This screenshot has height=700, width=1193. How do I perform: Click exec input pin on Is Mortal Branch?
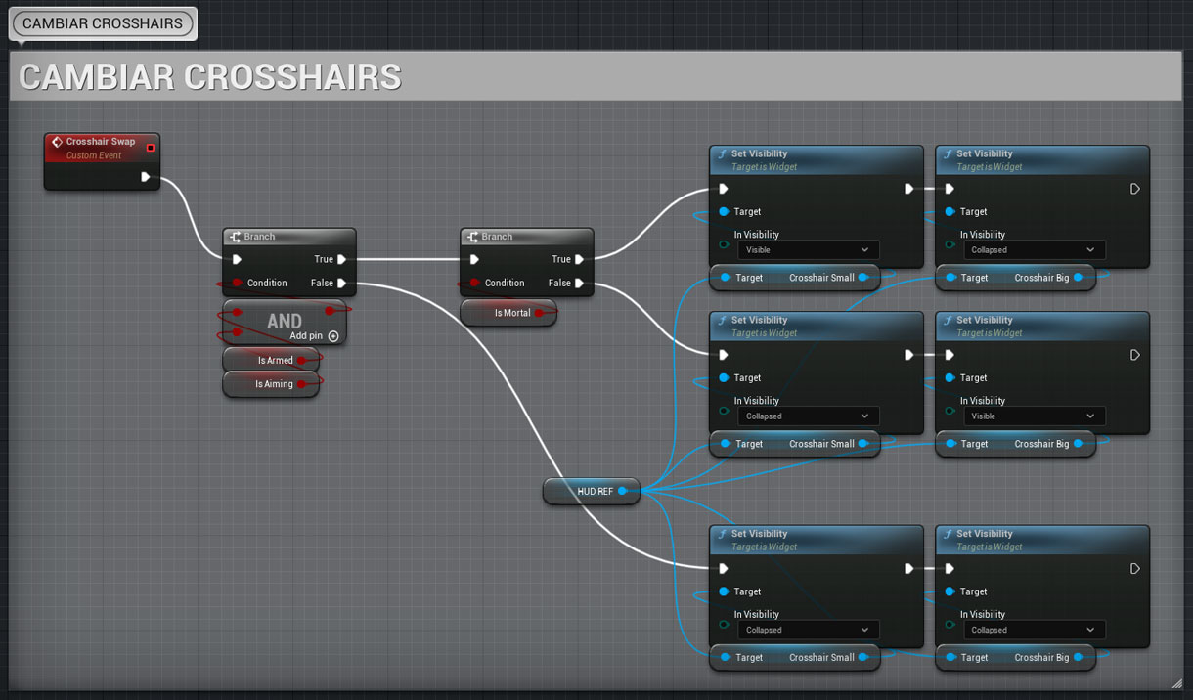[474, 259]
